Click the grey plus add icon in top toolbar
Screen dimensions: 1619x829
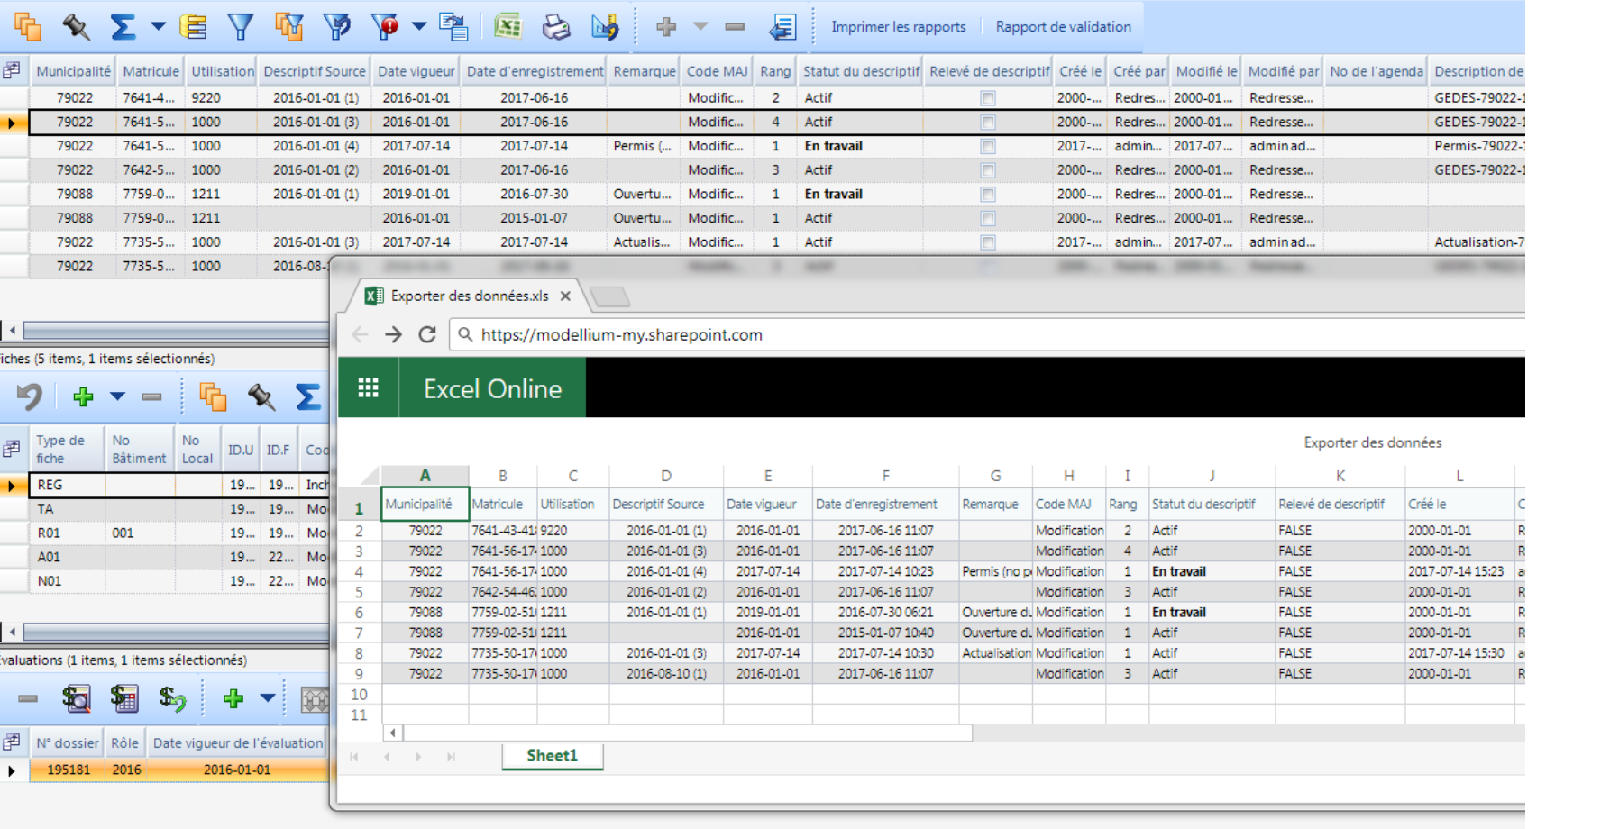click(x=666, y=26)
